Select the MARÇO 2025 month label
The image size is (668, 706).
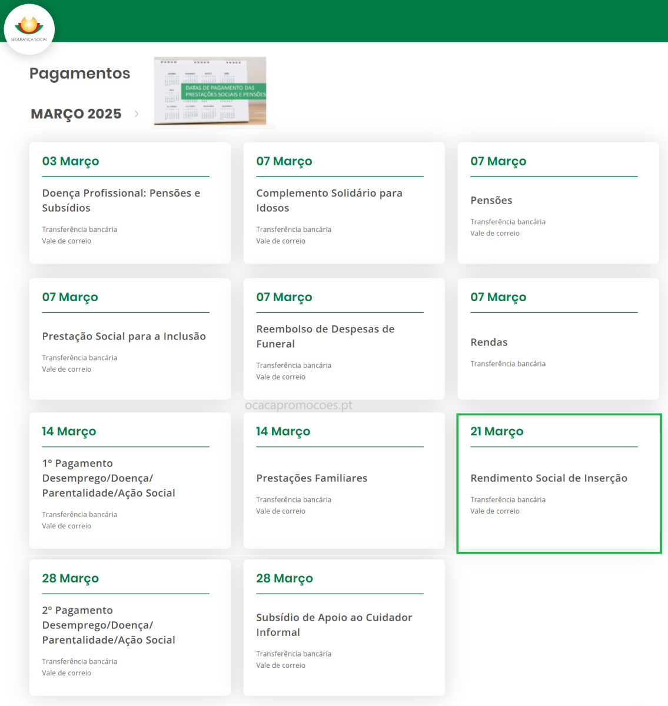pyautogui.click(x=76, y=114)
